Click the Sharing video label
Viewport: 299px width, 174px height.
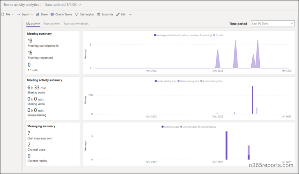(x=36, y=104)
